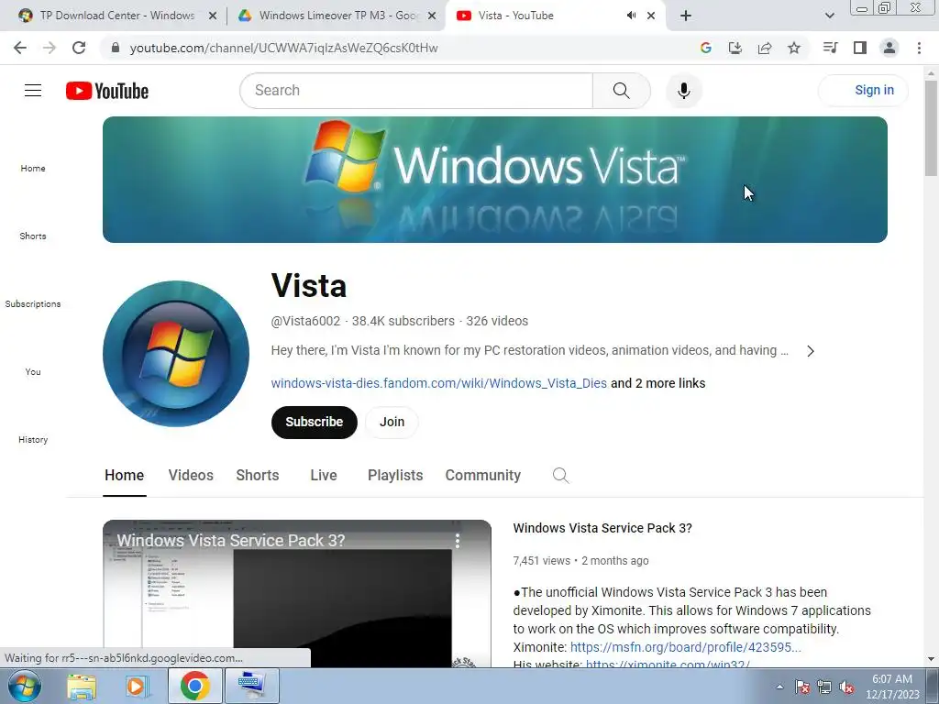Click scrollbar down arrow
Screen dimensions: 939x704
point(931,660)
